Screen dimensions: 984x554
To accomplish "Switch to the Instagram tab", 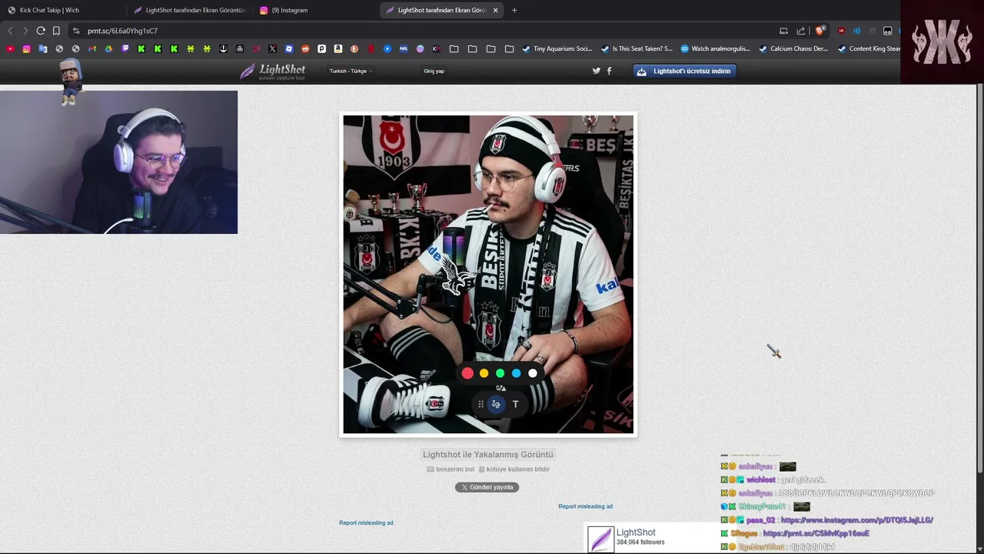I will (315, 10).
